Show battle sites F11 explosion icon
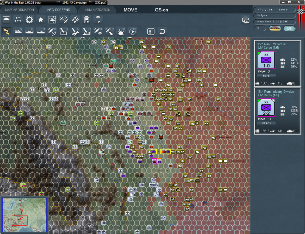 click(x=121, y=32)
